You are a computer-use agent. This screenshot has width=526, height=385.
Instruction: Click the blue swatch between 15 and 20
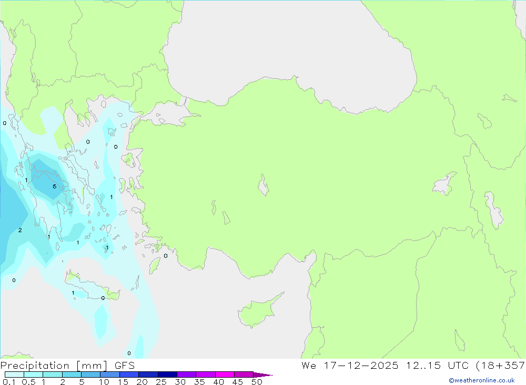[x=129, y=374]
